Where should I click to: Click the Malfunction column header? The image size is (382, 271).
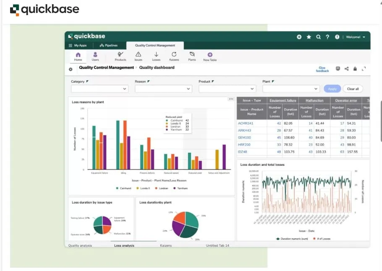coord(314,100)
